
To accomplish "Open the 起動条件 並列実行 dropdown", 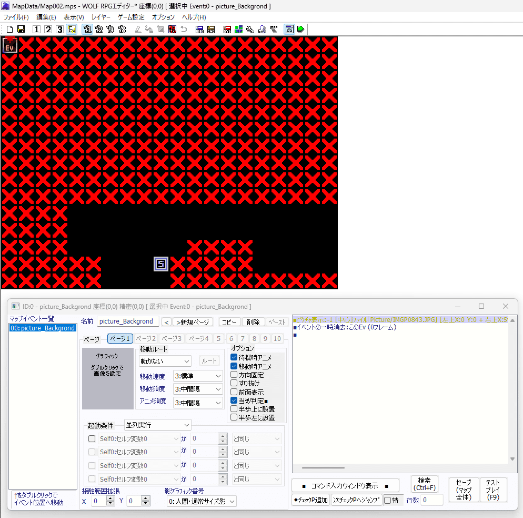I will coord(157,425).
